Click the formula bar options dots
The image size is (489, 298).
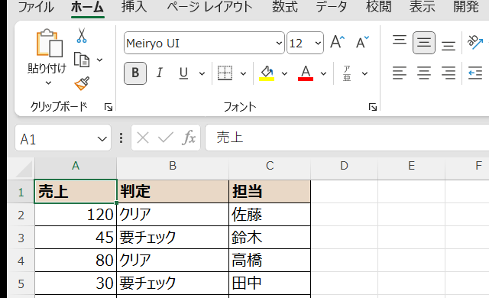[x=121, y=138]
